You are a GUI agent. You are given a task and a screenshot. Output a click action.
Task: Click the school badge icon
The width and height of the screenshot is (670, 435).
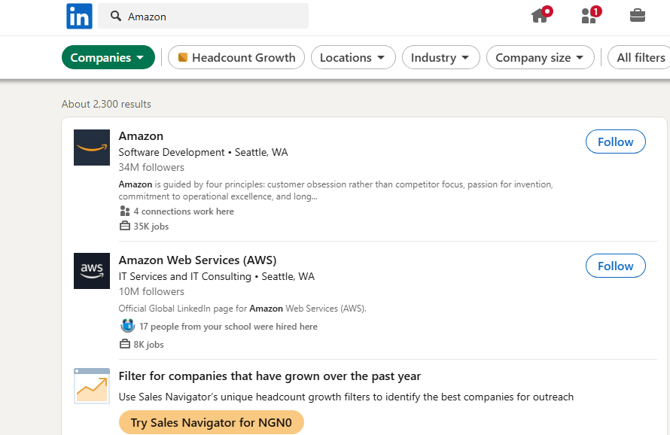tap(127, 326)
